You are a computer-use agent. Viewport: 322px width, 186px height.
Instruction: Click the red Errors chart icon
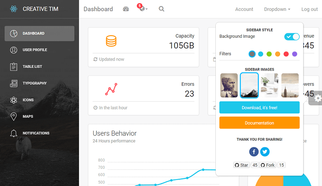click(x=111, y=89)
